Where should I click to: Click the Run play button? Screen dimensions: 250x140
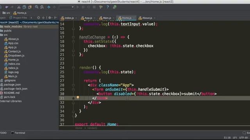(x=78, y=7)
